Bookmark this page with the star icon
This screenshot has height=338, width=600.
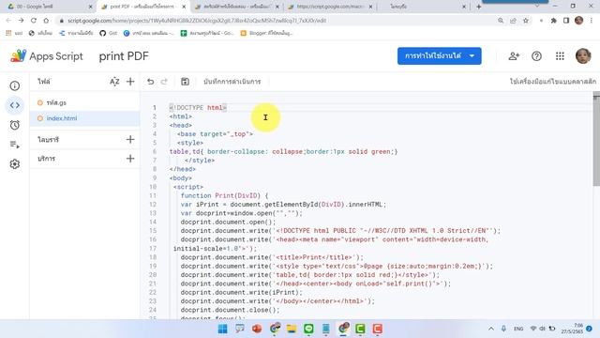tap(526, 21)
